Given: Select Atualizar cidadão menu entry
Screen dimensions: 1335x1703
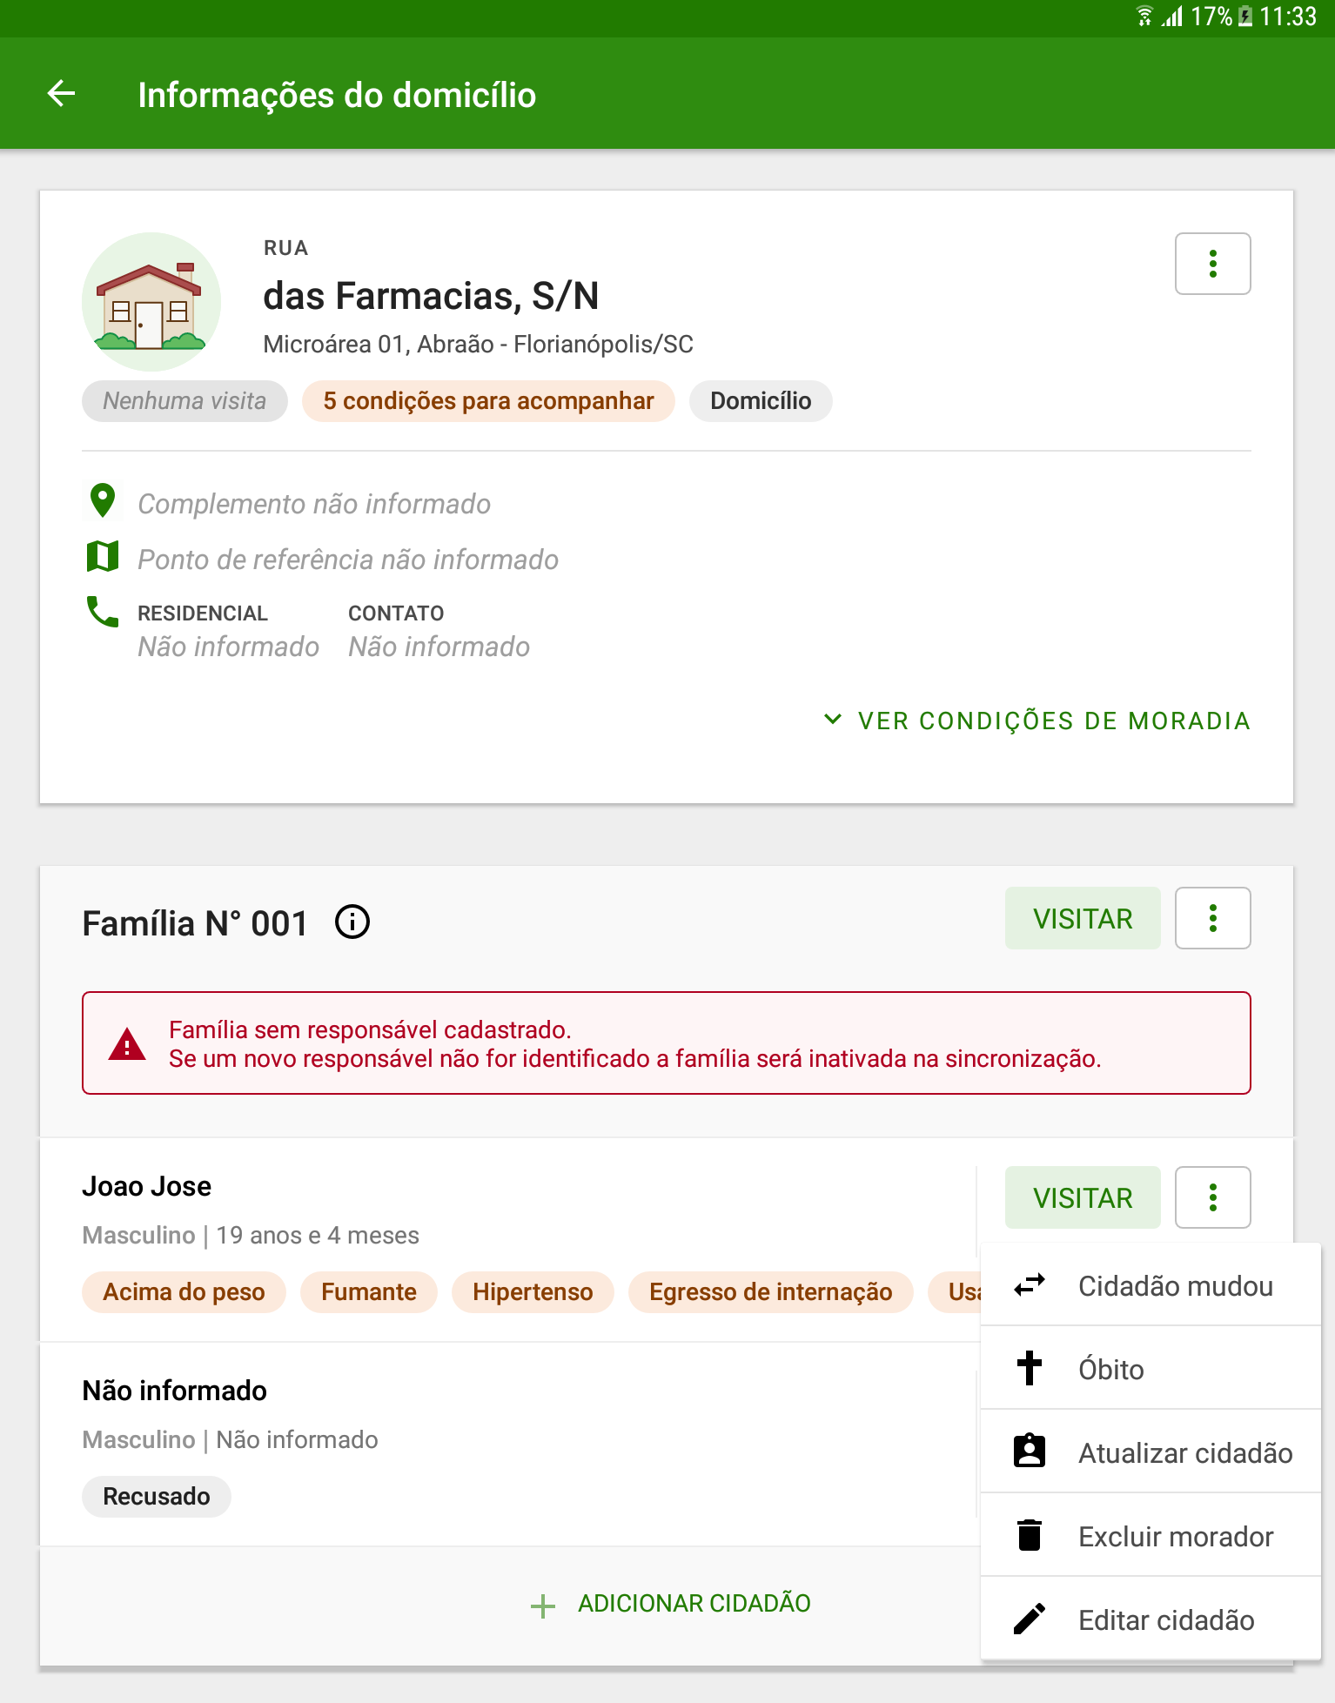Looking at the screenshot, I should [1151, 1452].
